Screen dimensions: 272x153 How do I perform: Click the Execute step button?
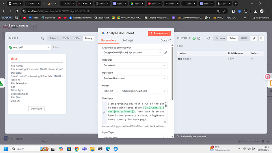pyautogui.click(x=159, y=33)
